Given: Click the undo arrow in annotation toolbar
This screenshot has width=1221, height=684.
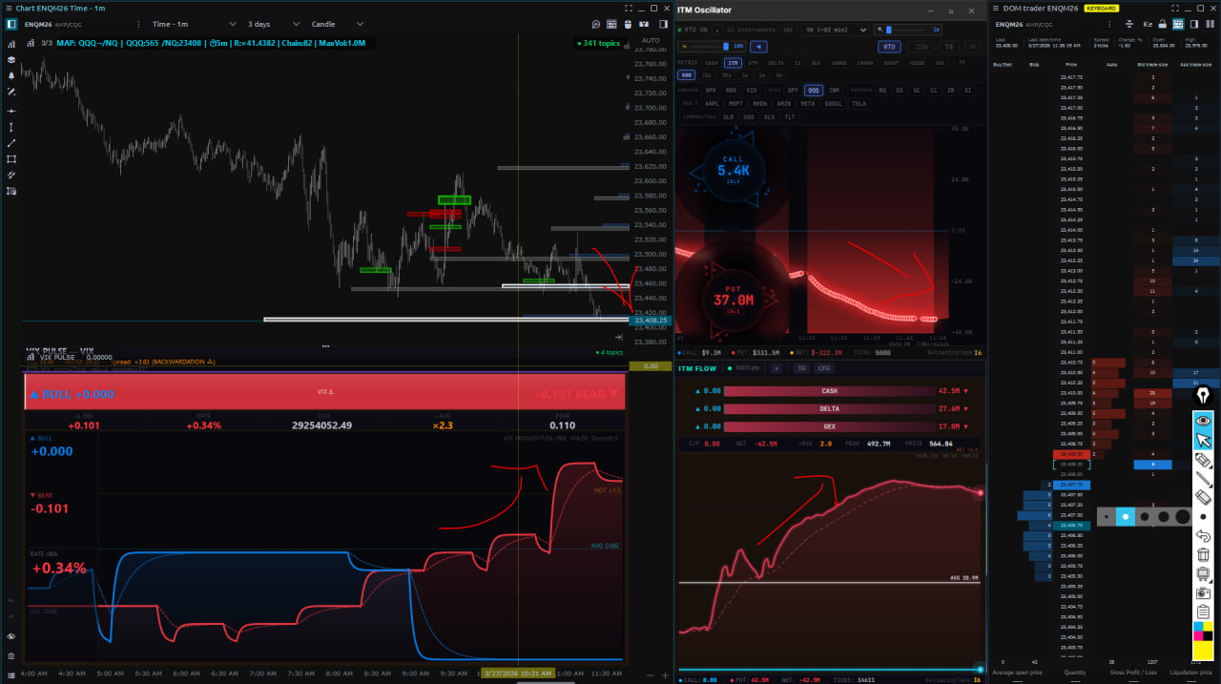Looking at the screenshot, I should 1203,535.
